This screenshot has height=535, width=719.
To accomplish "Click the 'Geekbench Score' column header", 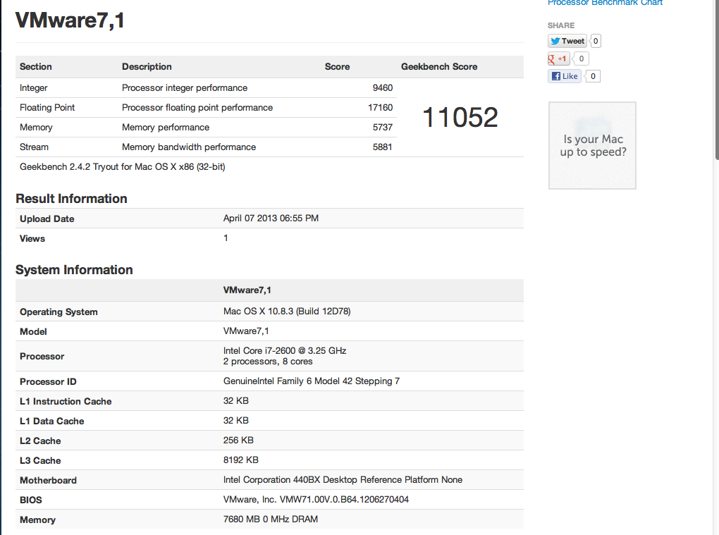I will coord(439,66).
